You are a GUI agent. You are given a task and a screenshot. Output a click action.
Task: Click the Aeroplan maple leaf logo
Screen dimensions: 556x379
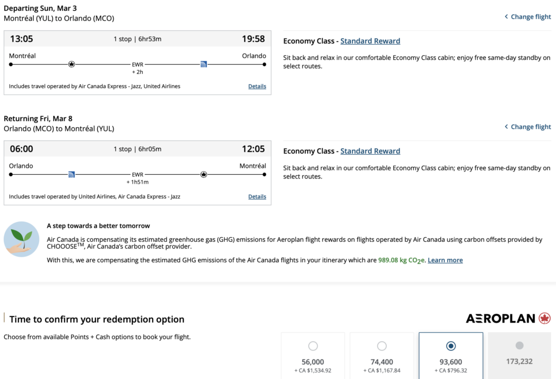pos(544,318)
